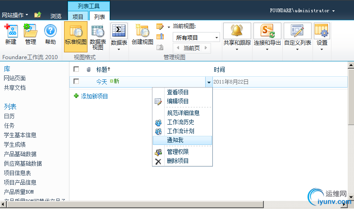Click the 数据表 sigma totals icon
Image resolution: width=354 pixels, height=209 pixels.
[x=119, y=31]
